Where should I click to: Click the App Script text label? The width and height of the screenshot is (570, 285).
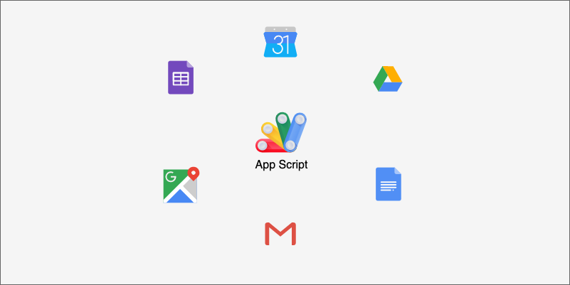click(281, 165)
